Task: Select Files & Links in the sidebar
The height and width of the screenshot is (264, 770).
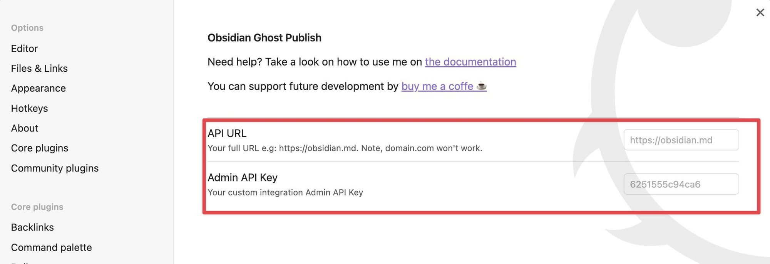Action: pyautogui.click(x=39, y=69)
